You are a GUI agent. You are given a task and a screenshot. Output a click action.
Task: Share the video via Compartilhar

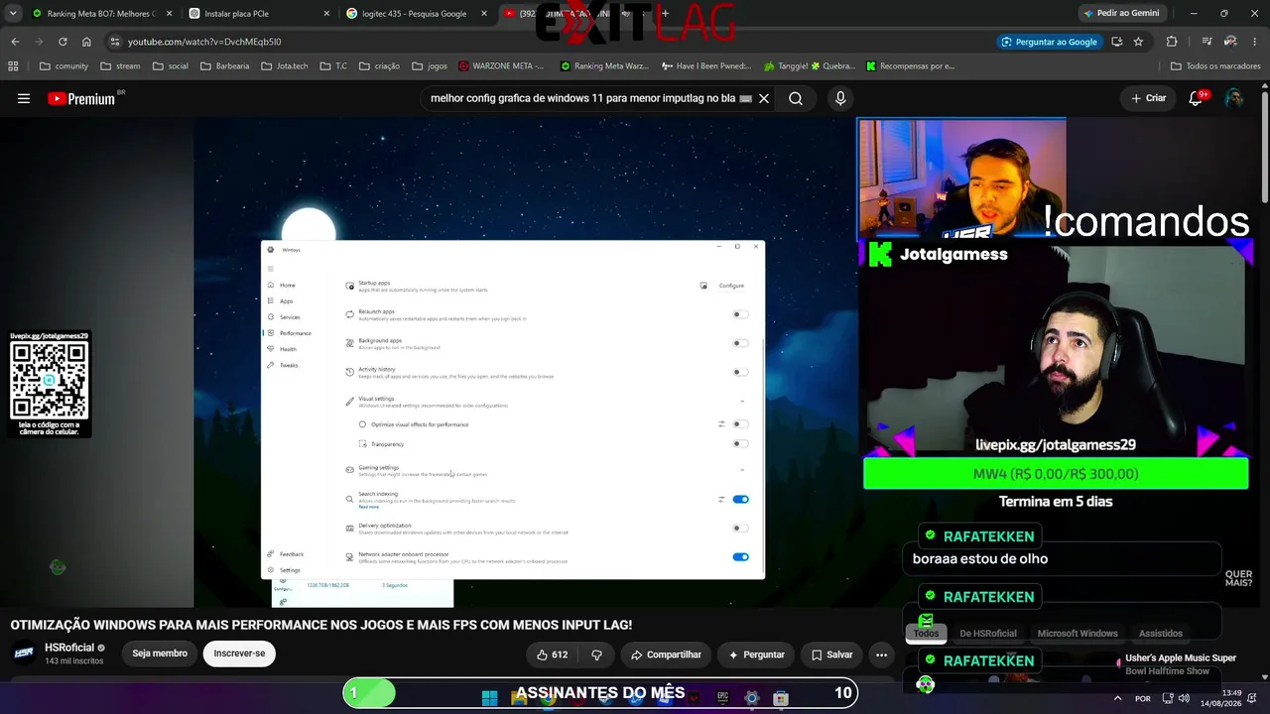(667, 654)
